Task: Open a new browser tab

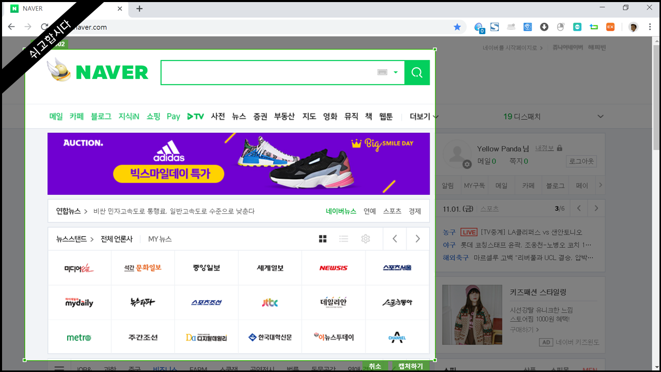Action: [139, 9]
